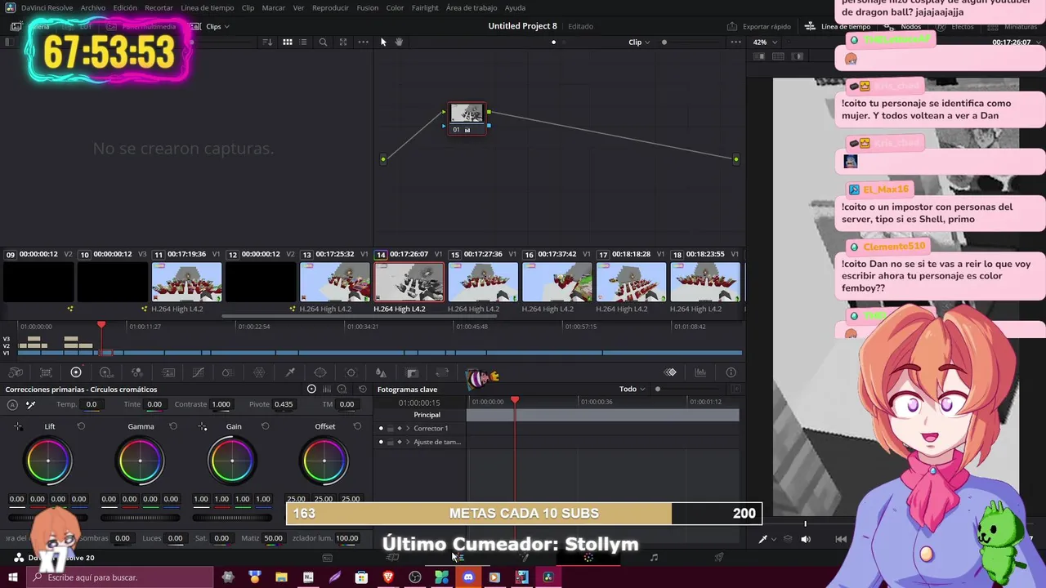Click the search icon in gallery toolbar

[x=323, y=42]
